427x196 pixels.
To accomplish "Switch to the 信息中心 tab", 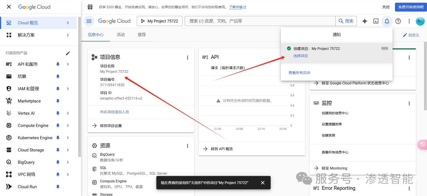I will 96,34.
